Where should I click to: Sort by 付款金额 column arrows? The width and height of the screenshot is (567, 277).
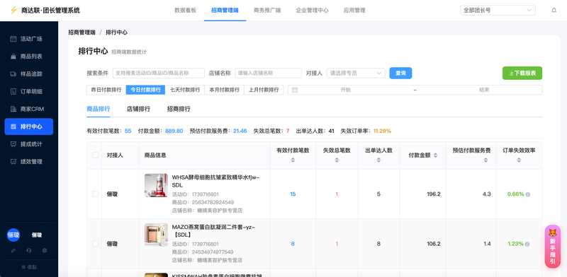click(435, 155)
